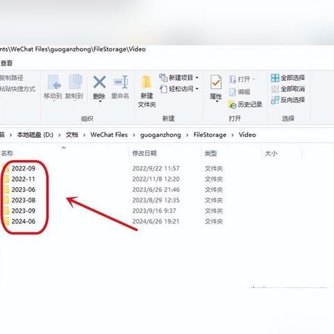Click the 2022-11 folder name

coord(24,179)
